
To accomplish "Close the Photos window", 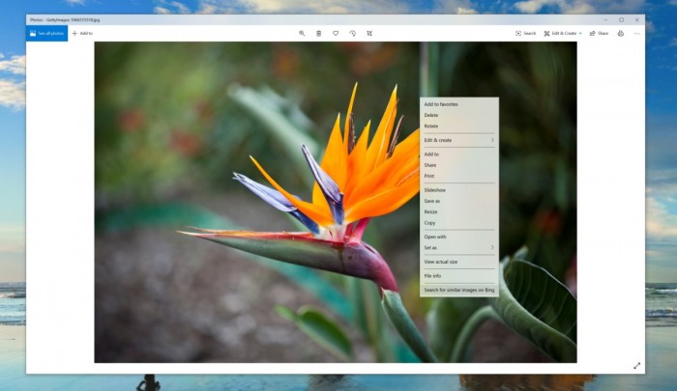I will [x=636, y=20].
